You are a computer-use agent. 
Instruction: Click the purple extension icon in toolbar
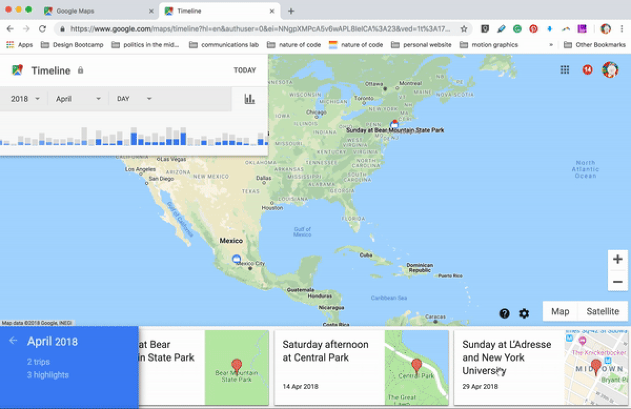[x=582, y=29]
